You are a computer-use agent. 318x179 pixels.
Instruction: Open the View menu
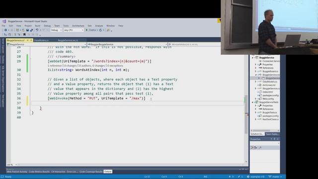pyautogui.click(x=19, y=26)
